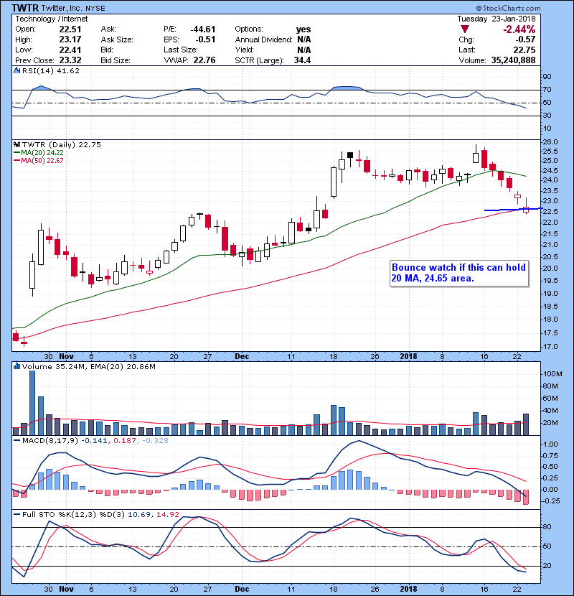The height and width of the screenshot is (596, 574).
Task: Click the 26.0 price axis label
Action: 550,142
